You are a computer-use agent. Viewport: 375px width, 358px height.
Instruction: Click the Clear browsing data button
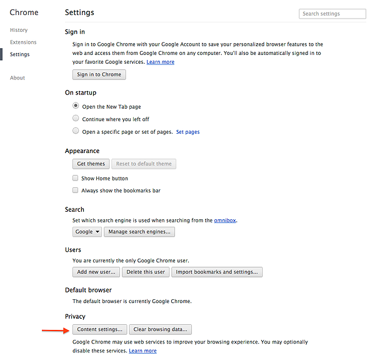click(161, 329)
